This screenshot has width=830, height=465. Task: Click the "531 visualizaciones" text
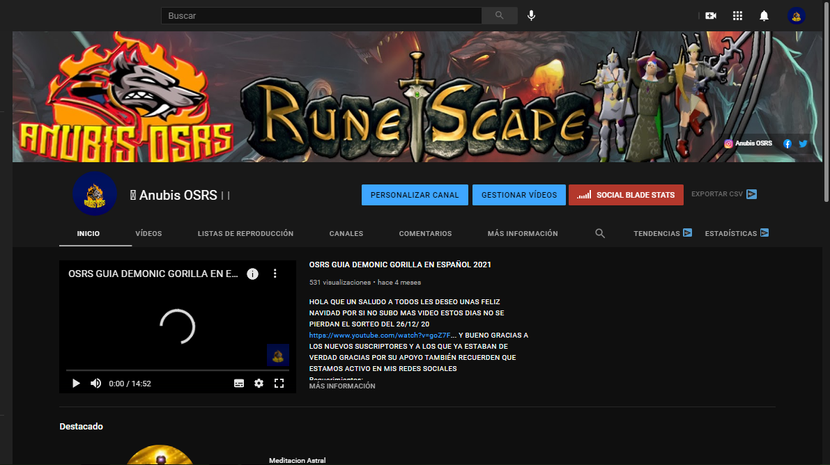pyautogui.click(x=340, y=283)
